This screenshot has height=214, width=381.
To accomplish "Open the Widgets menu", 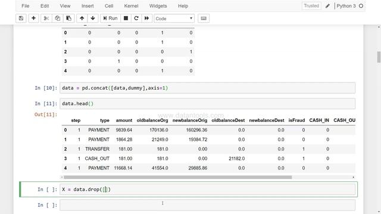I will coord(158,6).
